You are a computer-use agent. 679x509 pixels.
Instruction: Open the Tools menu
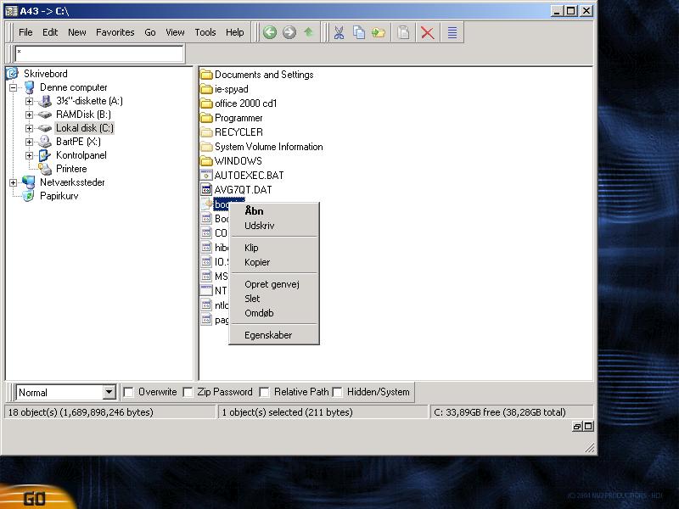pyautogui.click(x=205, y=32)
